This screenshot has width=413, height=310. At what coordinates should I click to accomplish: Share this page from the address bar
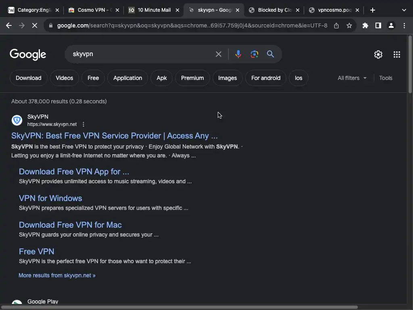(336, 25)
